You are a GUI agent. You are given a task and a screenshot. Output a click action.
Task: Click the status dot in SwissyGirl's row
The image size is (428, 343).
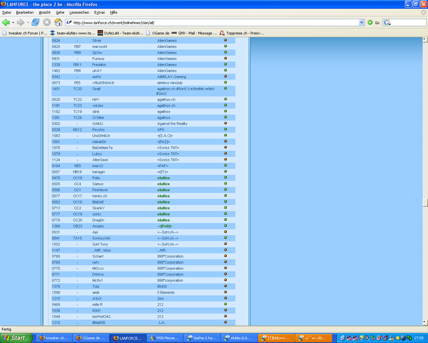pyautogui.click(x=226, y=238)
